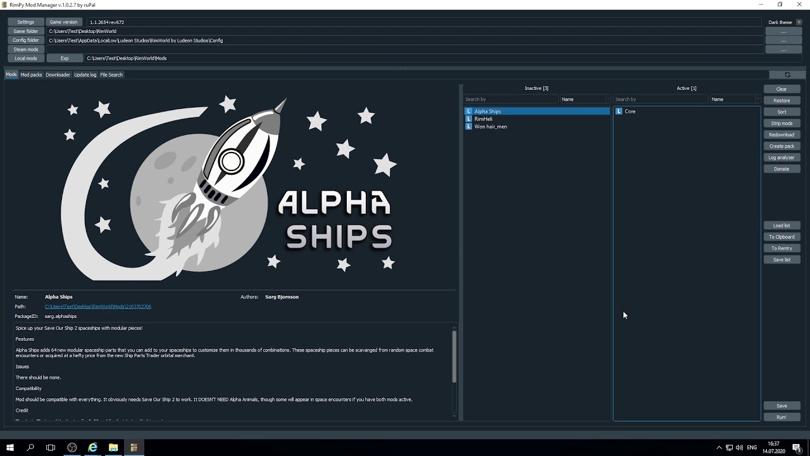Select Core in the active list
810x456 pixels.
point(687,111)
